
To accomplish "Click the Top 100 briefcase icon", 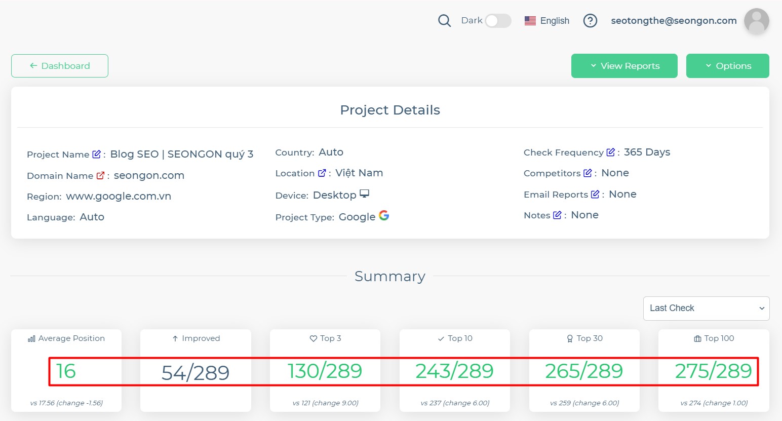I will pos(698,338).
